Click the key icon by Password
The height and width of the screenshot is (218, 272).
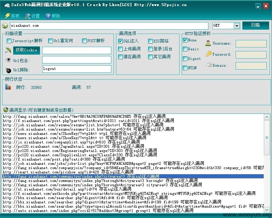[209, 54]
